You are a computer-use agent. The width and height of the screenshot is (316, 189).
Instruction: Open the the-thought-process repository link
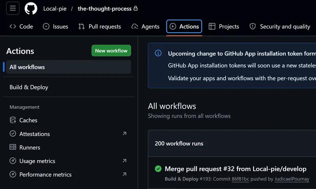pos(105,9)
